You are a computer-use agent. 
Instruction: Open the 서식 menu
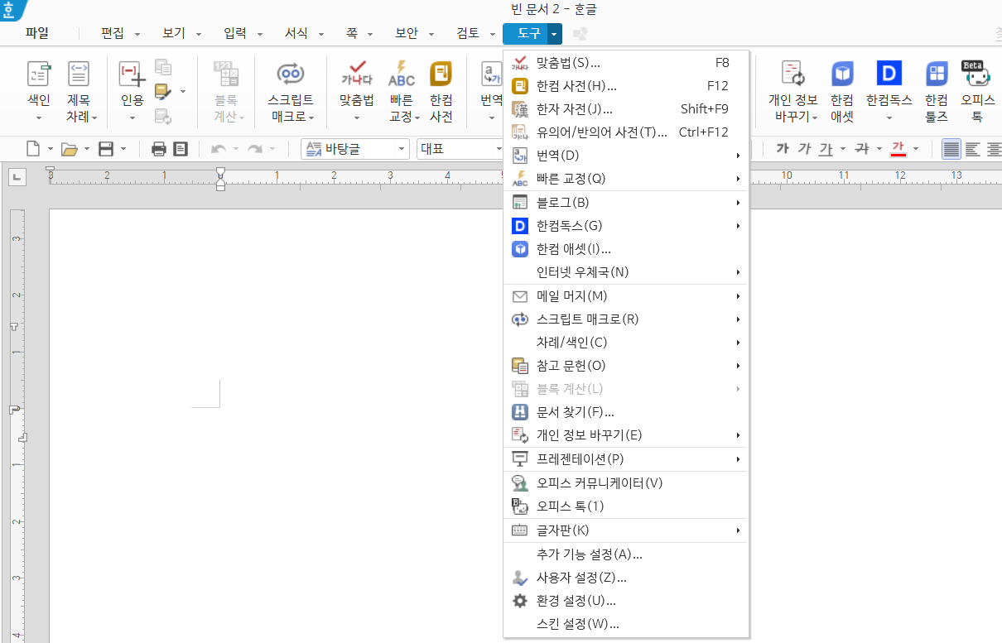tap(296, 33)
